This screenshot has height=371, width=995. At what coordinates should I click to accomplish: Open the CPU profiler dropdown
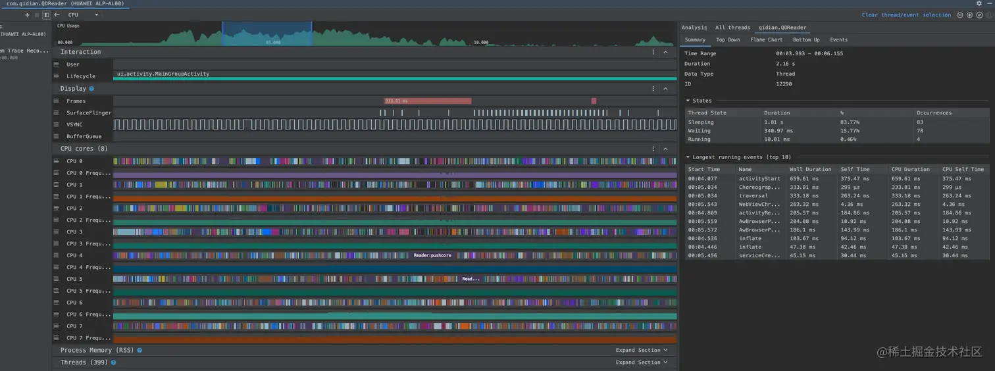coord(83,14)
